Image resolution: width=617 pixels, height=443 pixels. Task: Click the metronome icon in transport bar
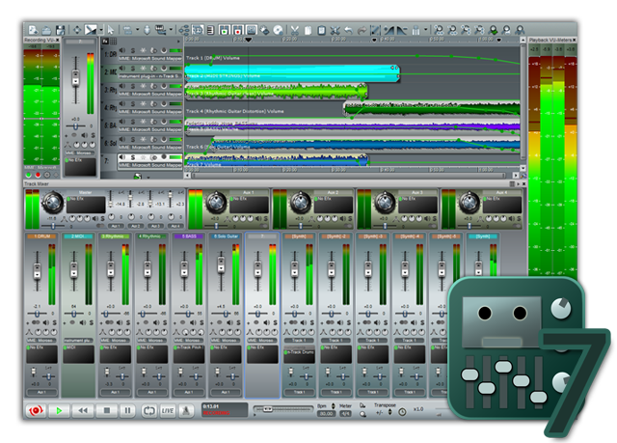(x=186, y=411)
